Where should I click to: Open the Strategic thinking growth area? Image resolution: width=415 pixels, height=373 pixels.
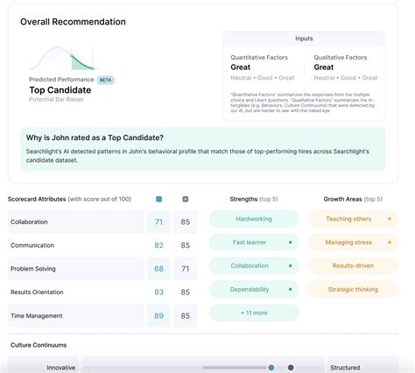353,289
